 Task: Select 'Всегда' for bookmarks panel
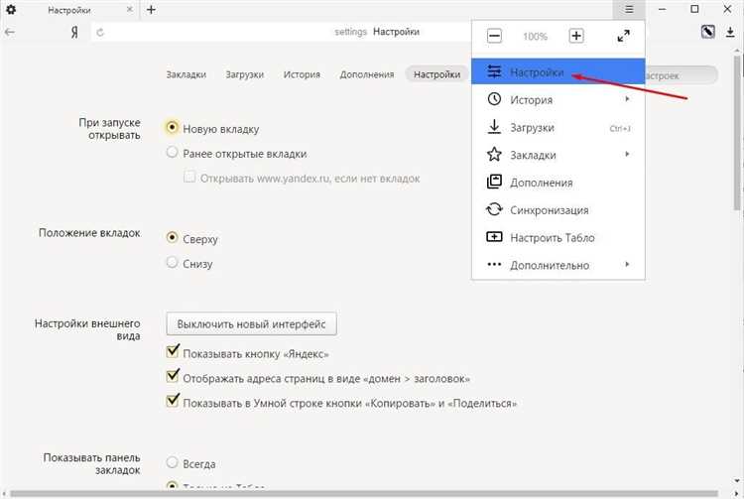coord(173,462)
